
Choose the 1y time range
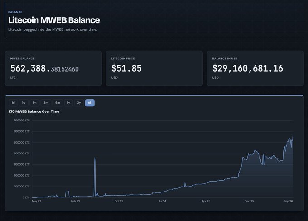tap(68, 103)
